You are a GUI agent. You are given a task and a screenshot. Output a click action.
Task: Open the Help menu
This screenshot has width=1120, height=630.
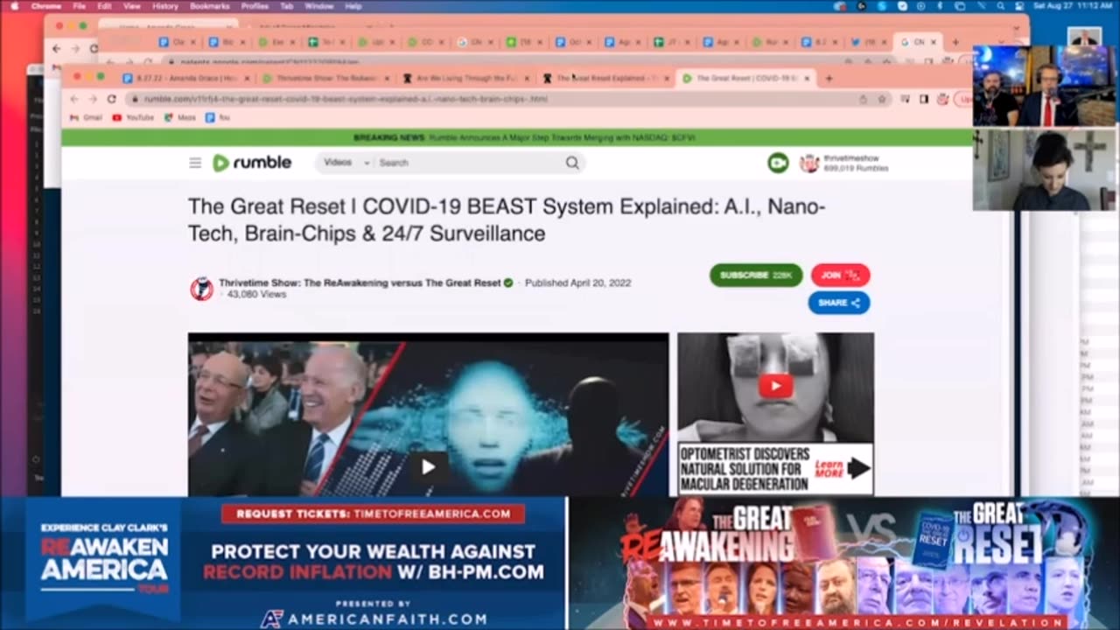(x=353, y=6)
